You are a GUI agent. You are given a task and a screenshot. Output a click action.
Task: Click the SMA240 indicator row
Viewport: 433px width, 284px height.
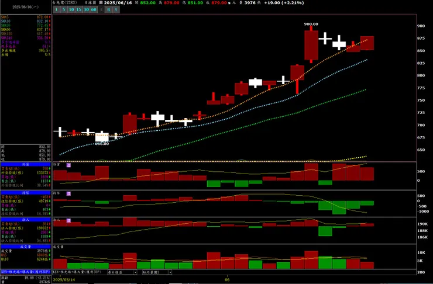pos(26,38)
